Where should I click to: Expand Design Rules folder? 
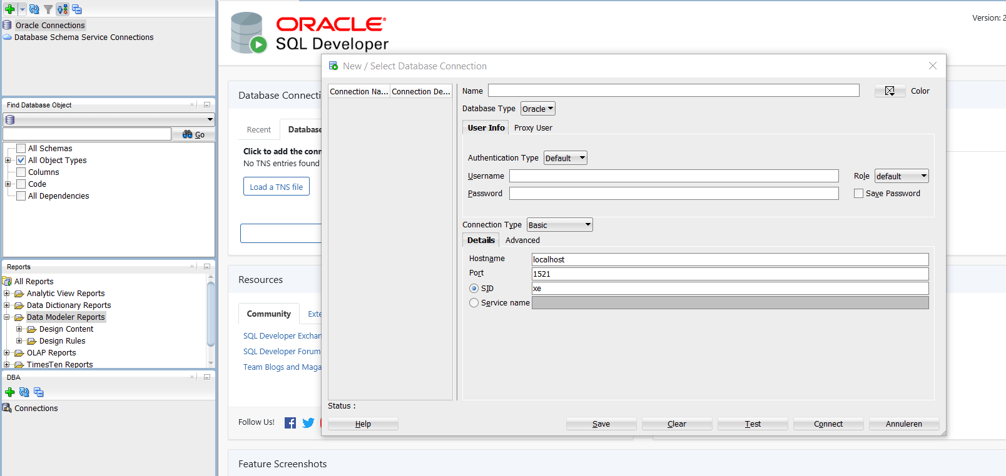point(19,341)
